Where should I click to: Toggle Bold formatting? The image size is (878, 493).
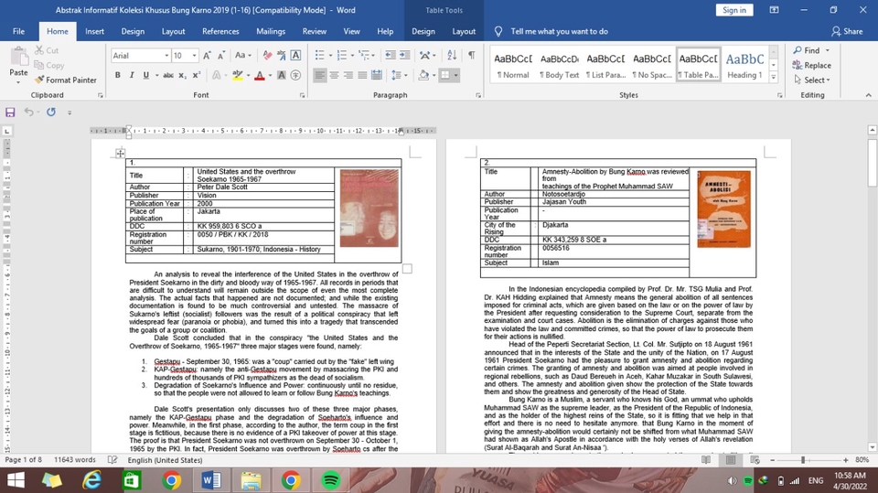pyautogui.click(x=119, y=75)
